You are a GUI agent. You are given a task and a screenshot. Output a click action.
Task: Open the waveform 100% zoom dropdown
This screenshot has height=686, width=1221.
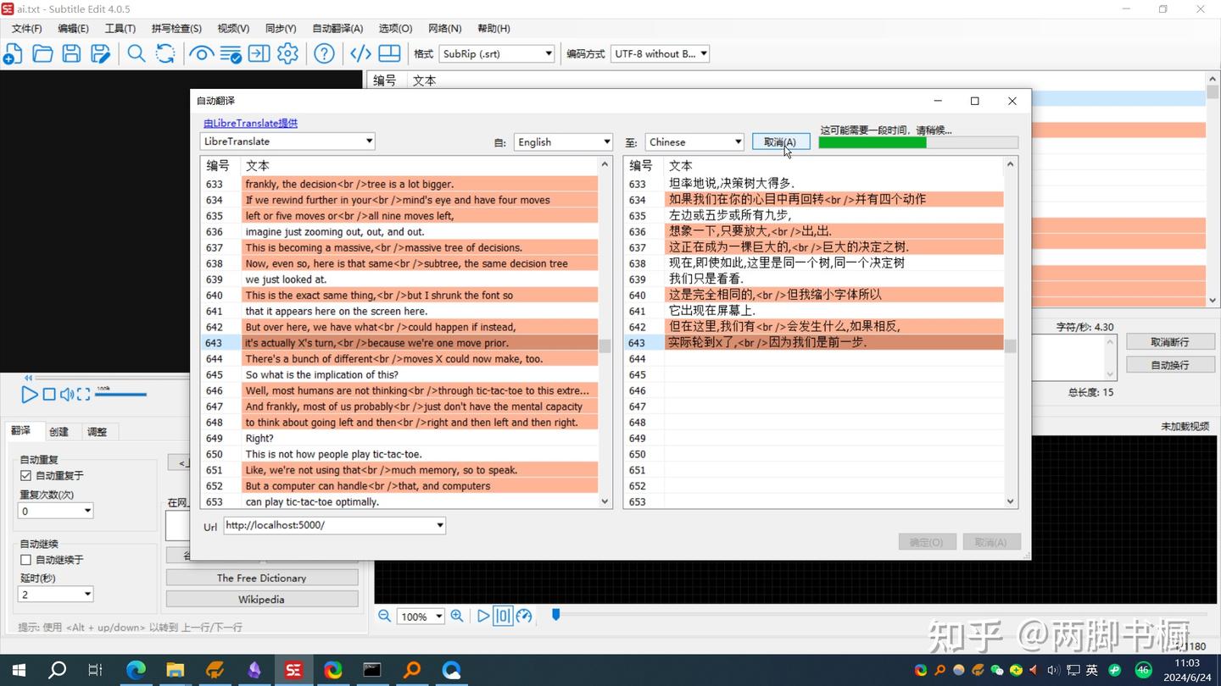(421, 617)
